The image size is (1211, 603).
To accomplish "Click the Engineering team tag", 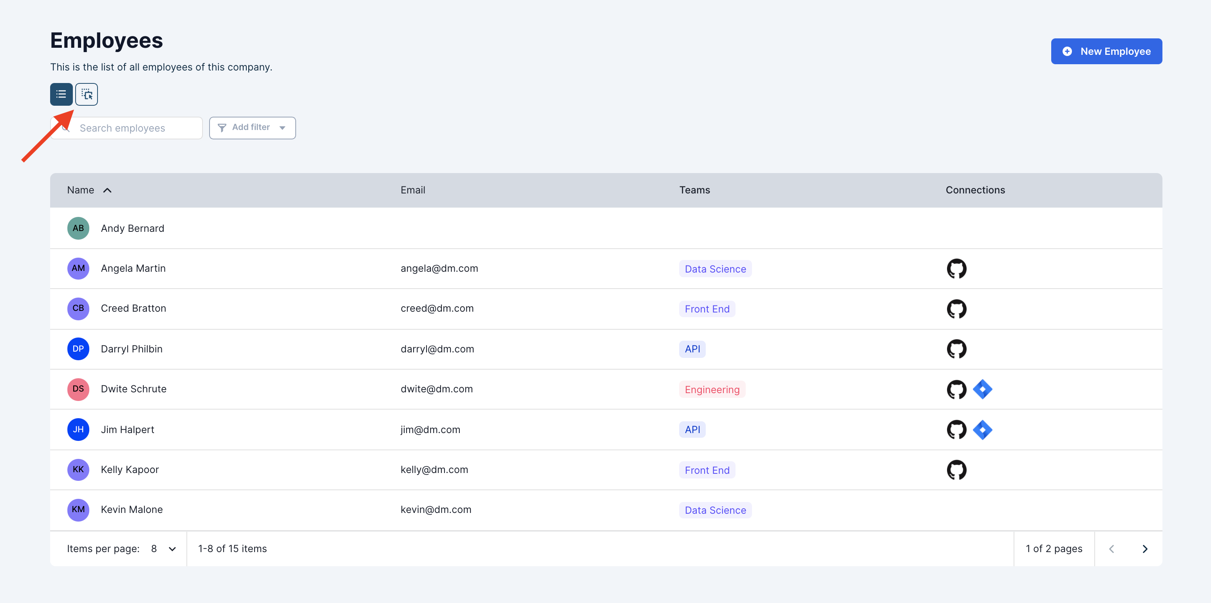I will click(x=712, y=390).
